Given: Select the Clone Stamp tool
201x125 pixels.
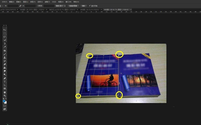Looking at the screenshot, I should 5,57.
